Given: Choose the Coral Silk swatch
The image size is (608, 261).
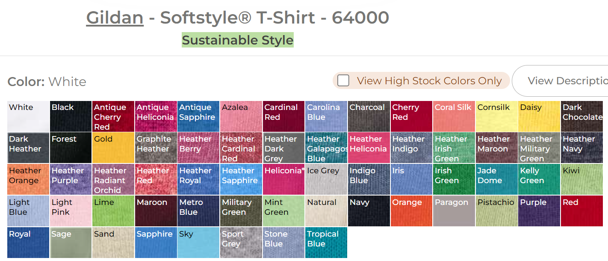Looking at the screenshot, I should pyautogui.click(x=454, y=116).
